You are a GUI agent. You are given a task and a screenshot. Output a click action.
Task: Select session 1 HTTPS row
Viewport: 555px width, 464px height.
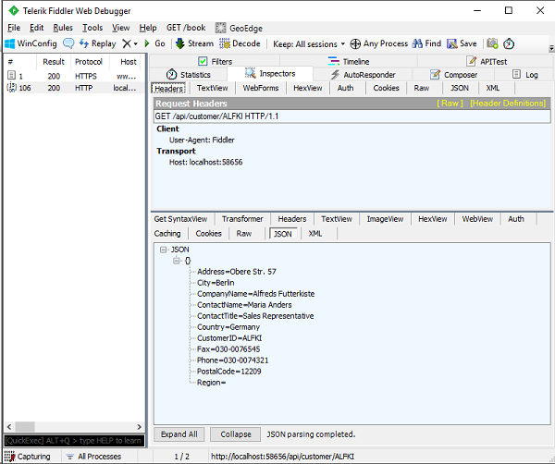tap(74, 76)
